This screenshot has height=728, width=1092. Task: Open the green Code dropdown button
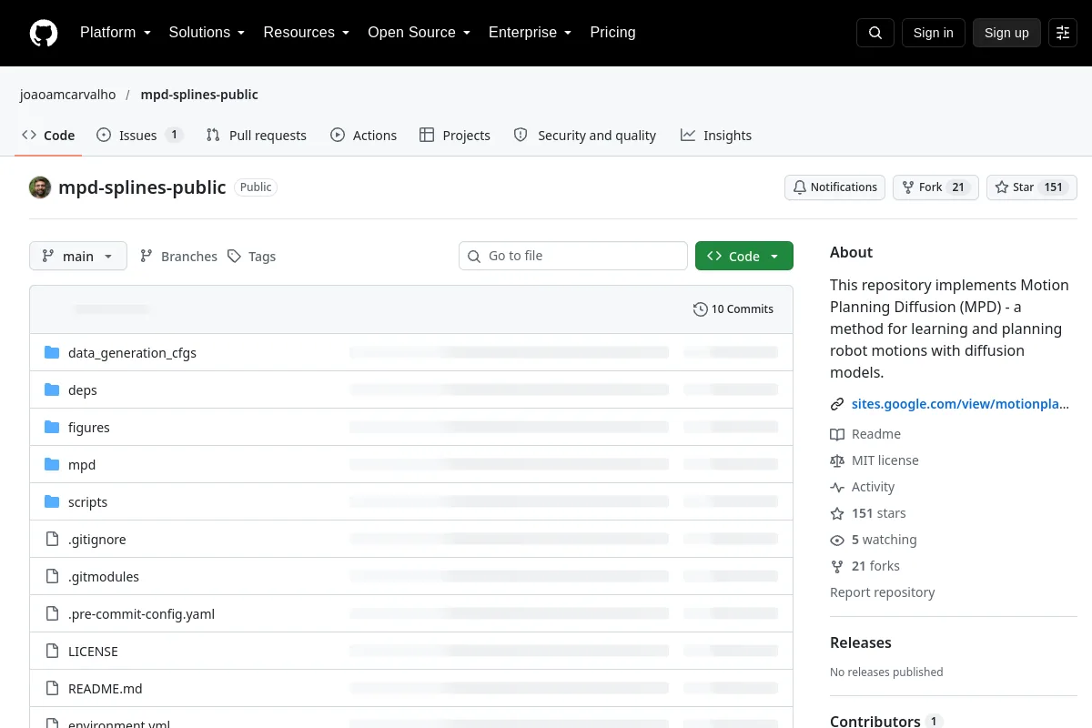coord(744,257)
